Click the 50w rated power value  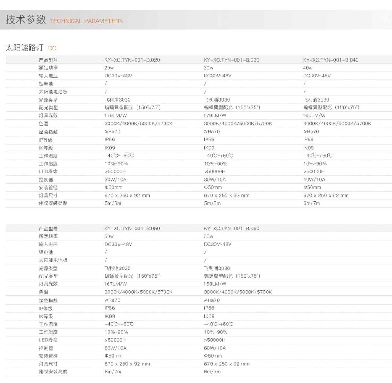(x=109, y=236)
